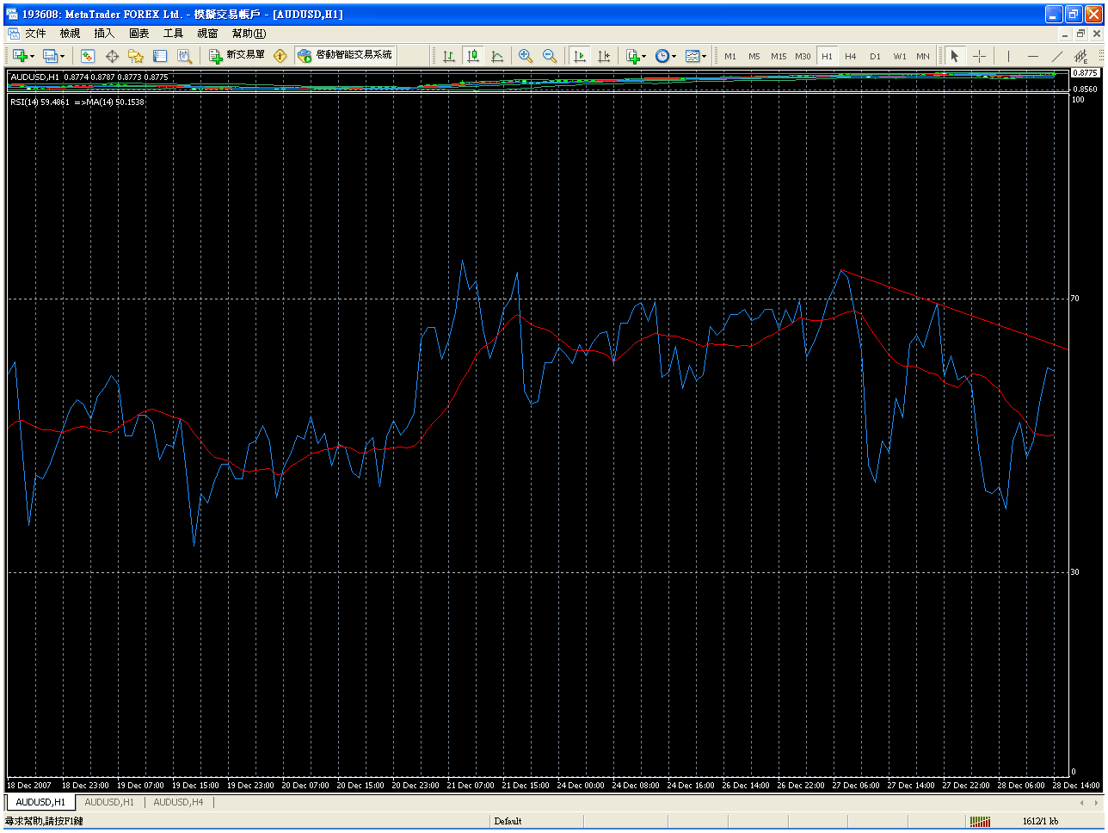
Task: Click the RSI(14) 59.4861 indicator label
Action: 40,102
